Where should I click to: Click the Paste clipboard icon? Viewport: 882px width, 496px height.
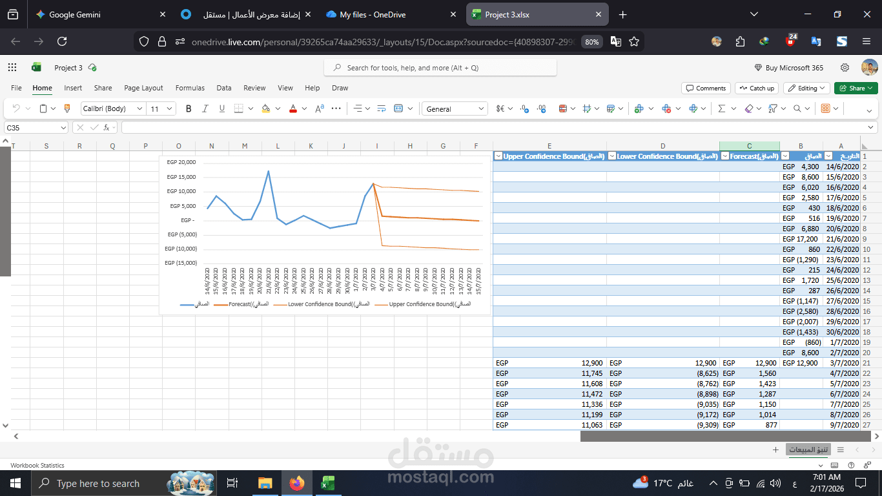coord(43,108)
